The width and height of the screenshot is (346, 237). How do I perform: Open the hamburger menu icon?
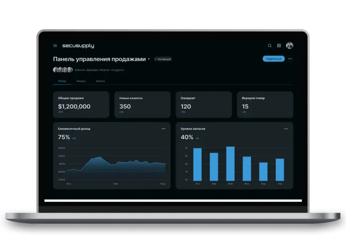pos(55,46)
